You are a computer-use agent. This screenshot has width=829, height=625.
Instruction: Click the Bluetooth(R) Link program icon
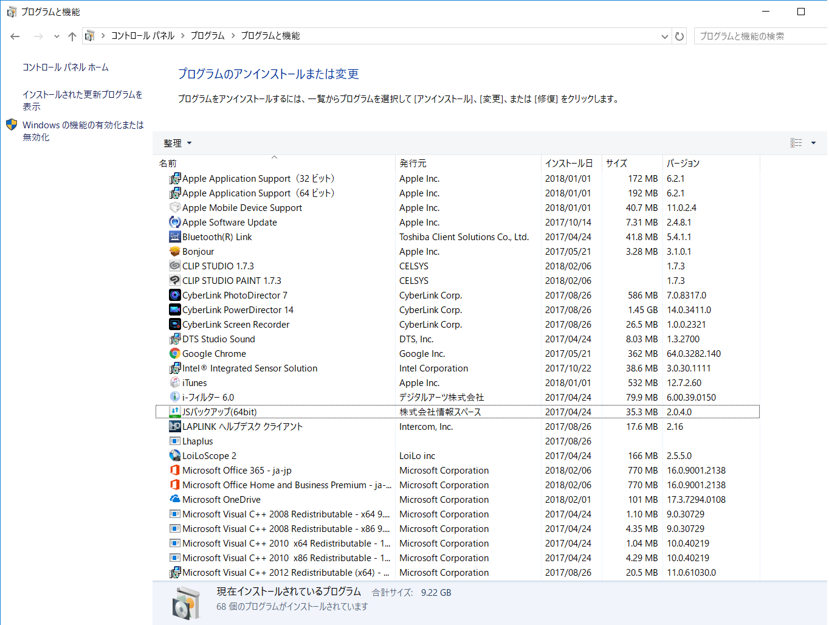[x=175, y=237]
